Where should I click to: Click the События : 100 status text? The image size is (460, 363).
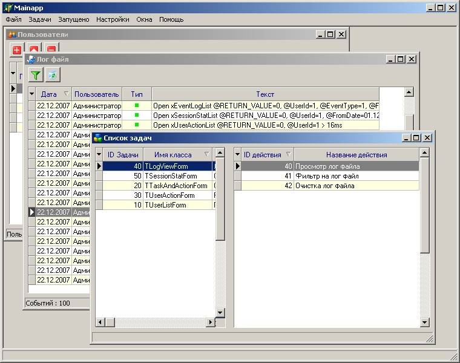click(x=48, y=303)
